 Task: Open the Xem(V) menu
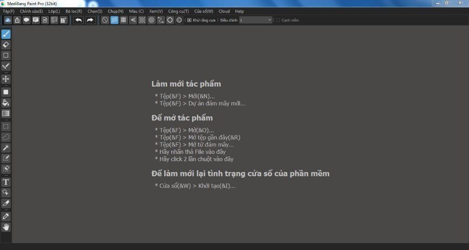(x=156, y=11)
